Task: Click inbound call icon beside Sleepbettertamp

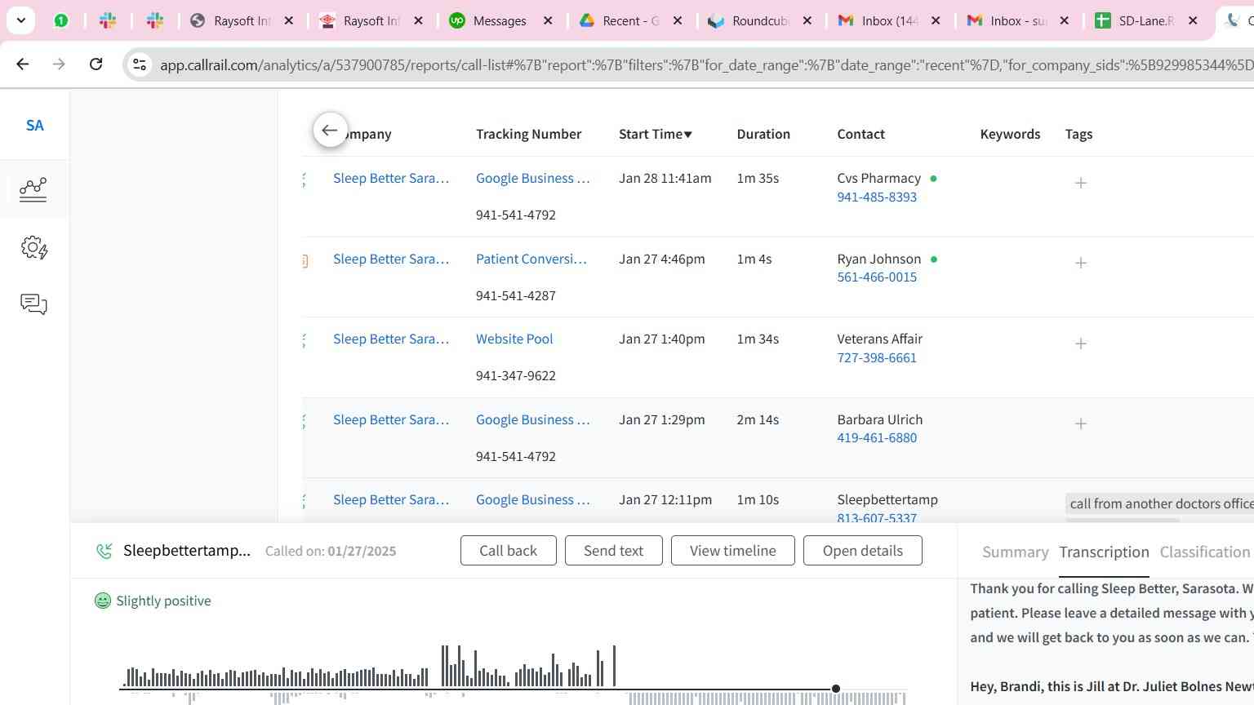Action: [104, 551]
